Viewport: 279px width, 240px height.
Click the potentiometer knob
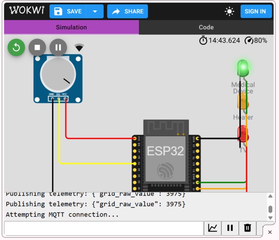tap(58, 75)
